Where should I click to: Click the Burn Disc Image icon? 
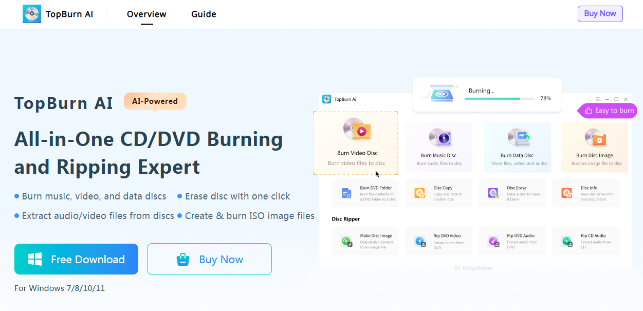pyautogui.click(x=595, y=137)
